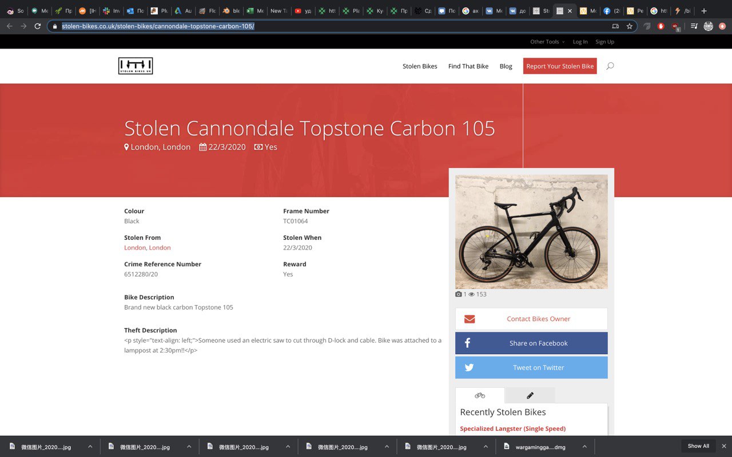Expand the fifth jpg download's chevron menu
Screen dimensions: 732x457
[486, 447]
